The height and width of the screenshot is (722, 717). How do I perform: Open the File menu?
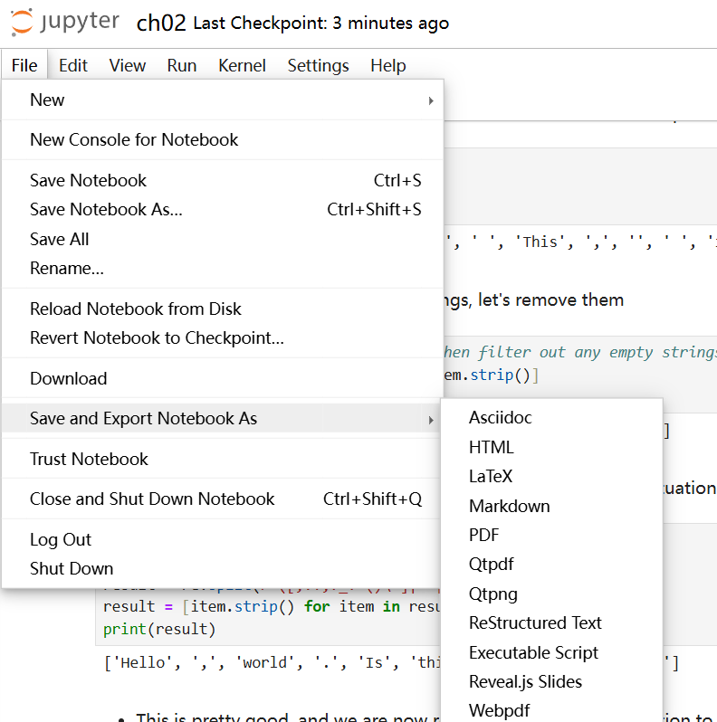click(24, 65)
